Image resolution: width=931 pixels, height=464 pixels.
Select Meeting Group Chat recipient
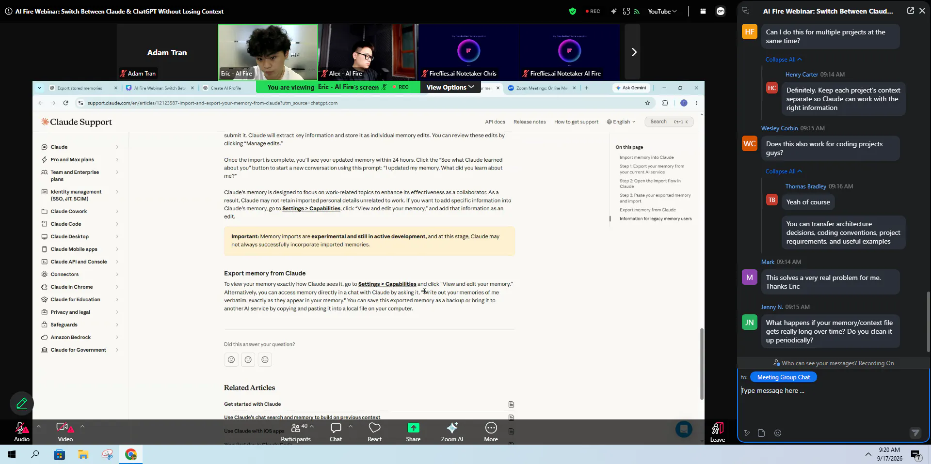coord(783,377)
